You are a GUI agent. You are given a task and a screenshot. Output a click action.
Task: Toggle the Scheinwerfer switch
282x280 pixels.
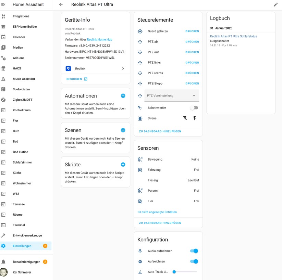[x=194, y=108]
